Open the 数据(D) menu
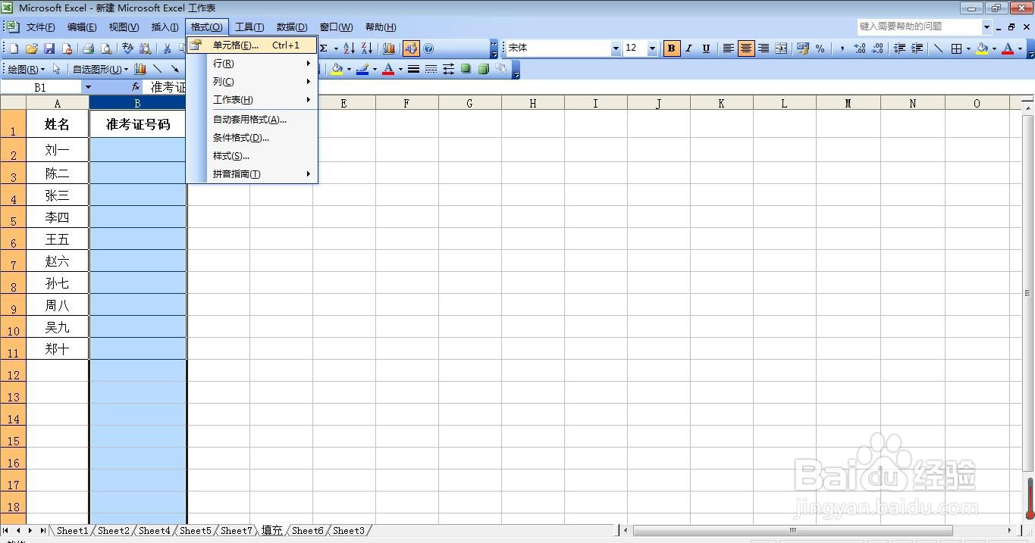 [x=292, y=27]
